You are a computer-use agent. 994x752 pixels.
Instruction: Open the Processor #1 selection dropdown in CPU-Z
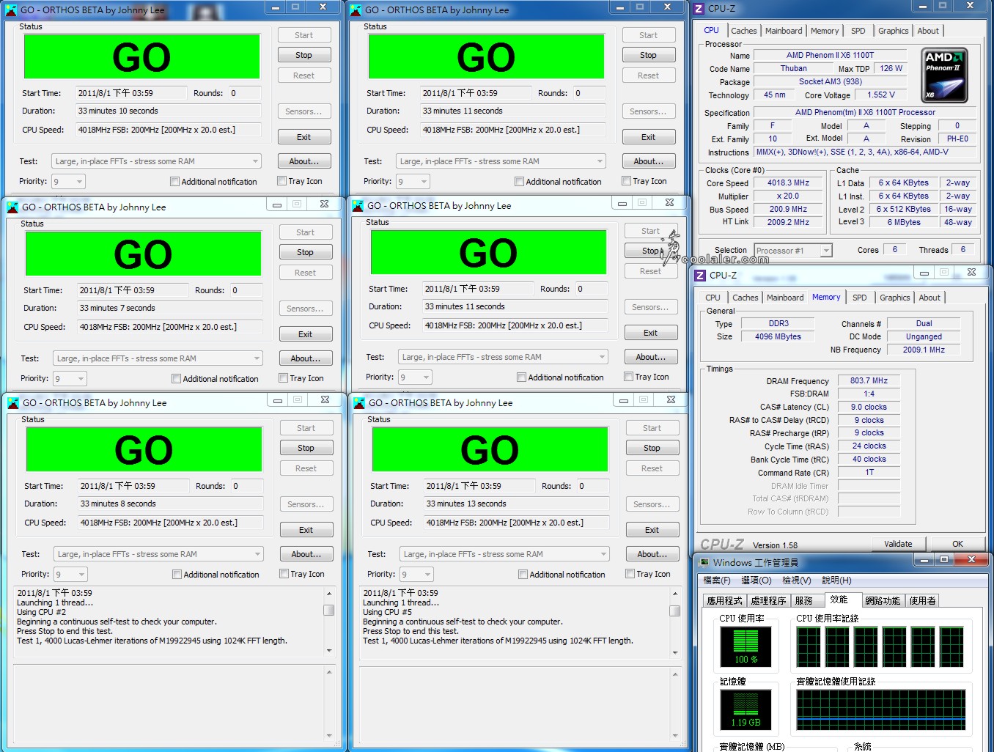tap(793, 251)
